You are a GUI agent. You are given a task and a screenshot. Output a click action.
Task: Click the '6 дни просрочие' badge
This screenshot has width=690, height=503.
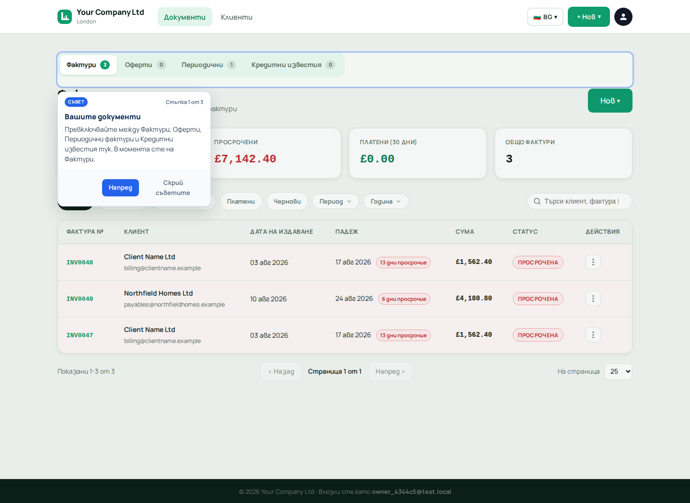click(404, 299)
